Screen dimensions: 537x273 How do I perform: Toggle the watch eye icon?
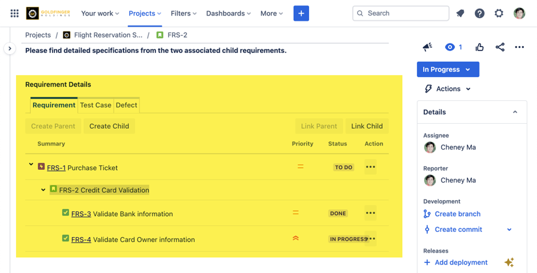pyautogui.click(x=450, y=47)
